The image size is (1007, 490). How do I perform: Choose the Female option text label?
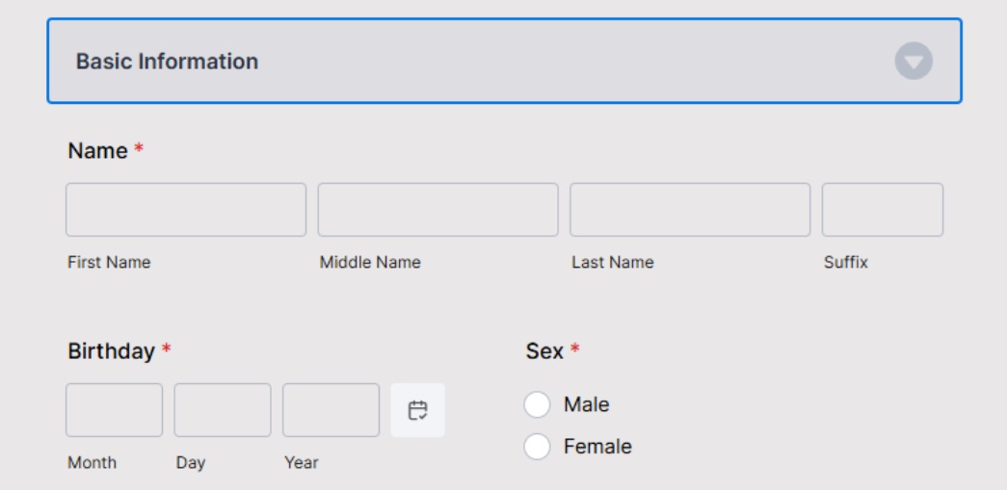[597, 447]
